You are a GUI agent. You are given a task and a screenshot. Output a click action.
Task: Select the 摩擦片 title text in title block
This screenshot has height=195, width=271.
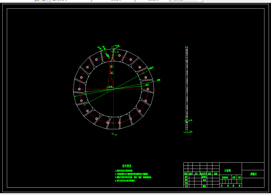[x=254, y=174]
